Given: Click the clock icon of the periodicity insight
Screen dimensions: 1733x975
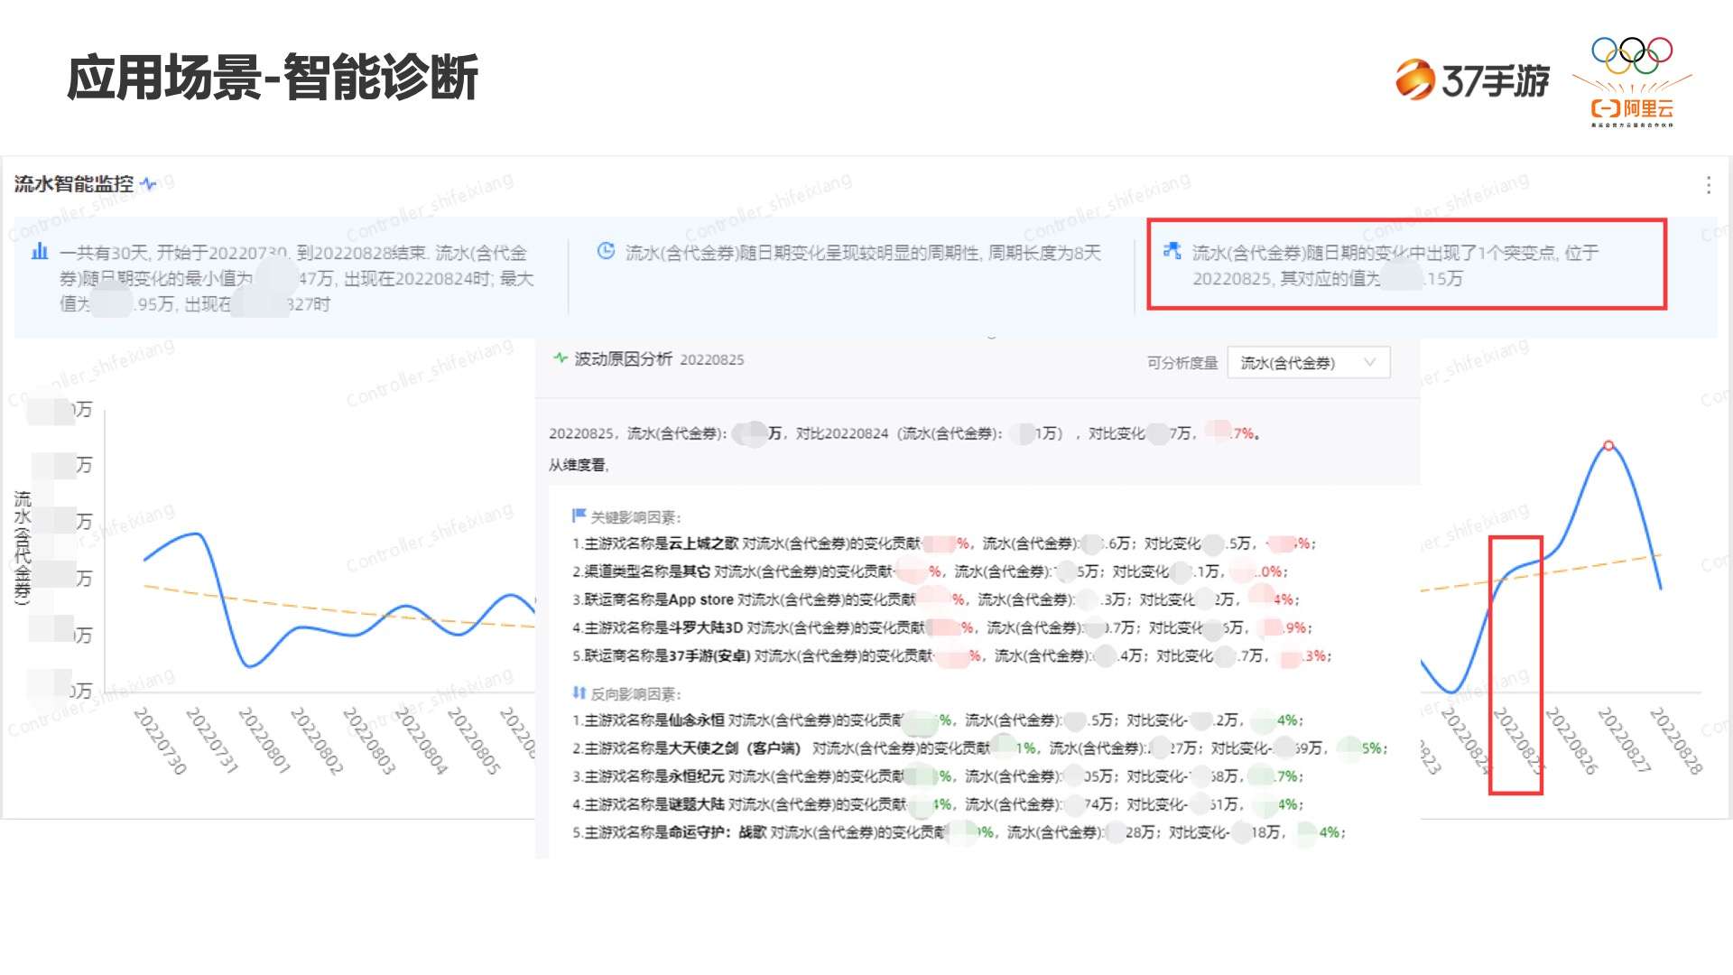Looking at the screenshot, I should [x=607, y=251].
